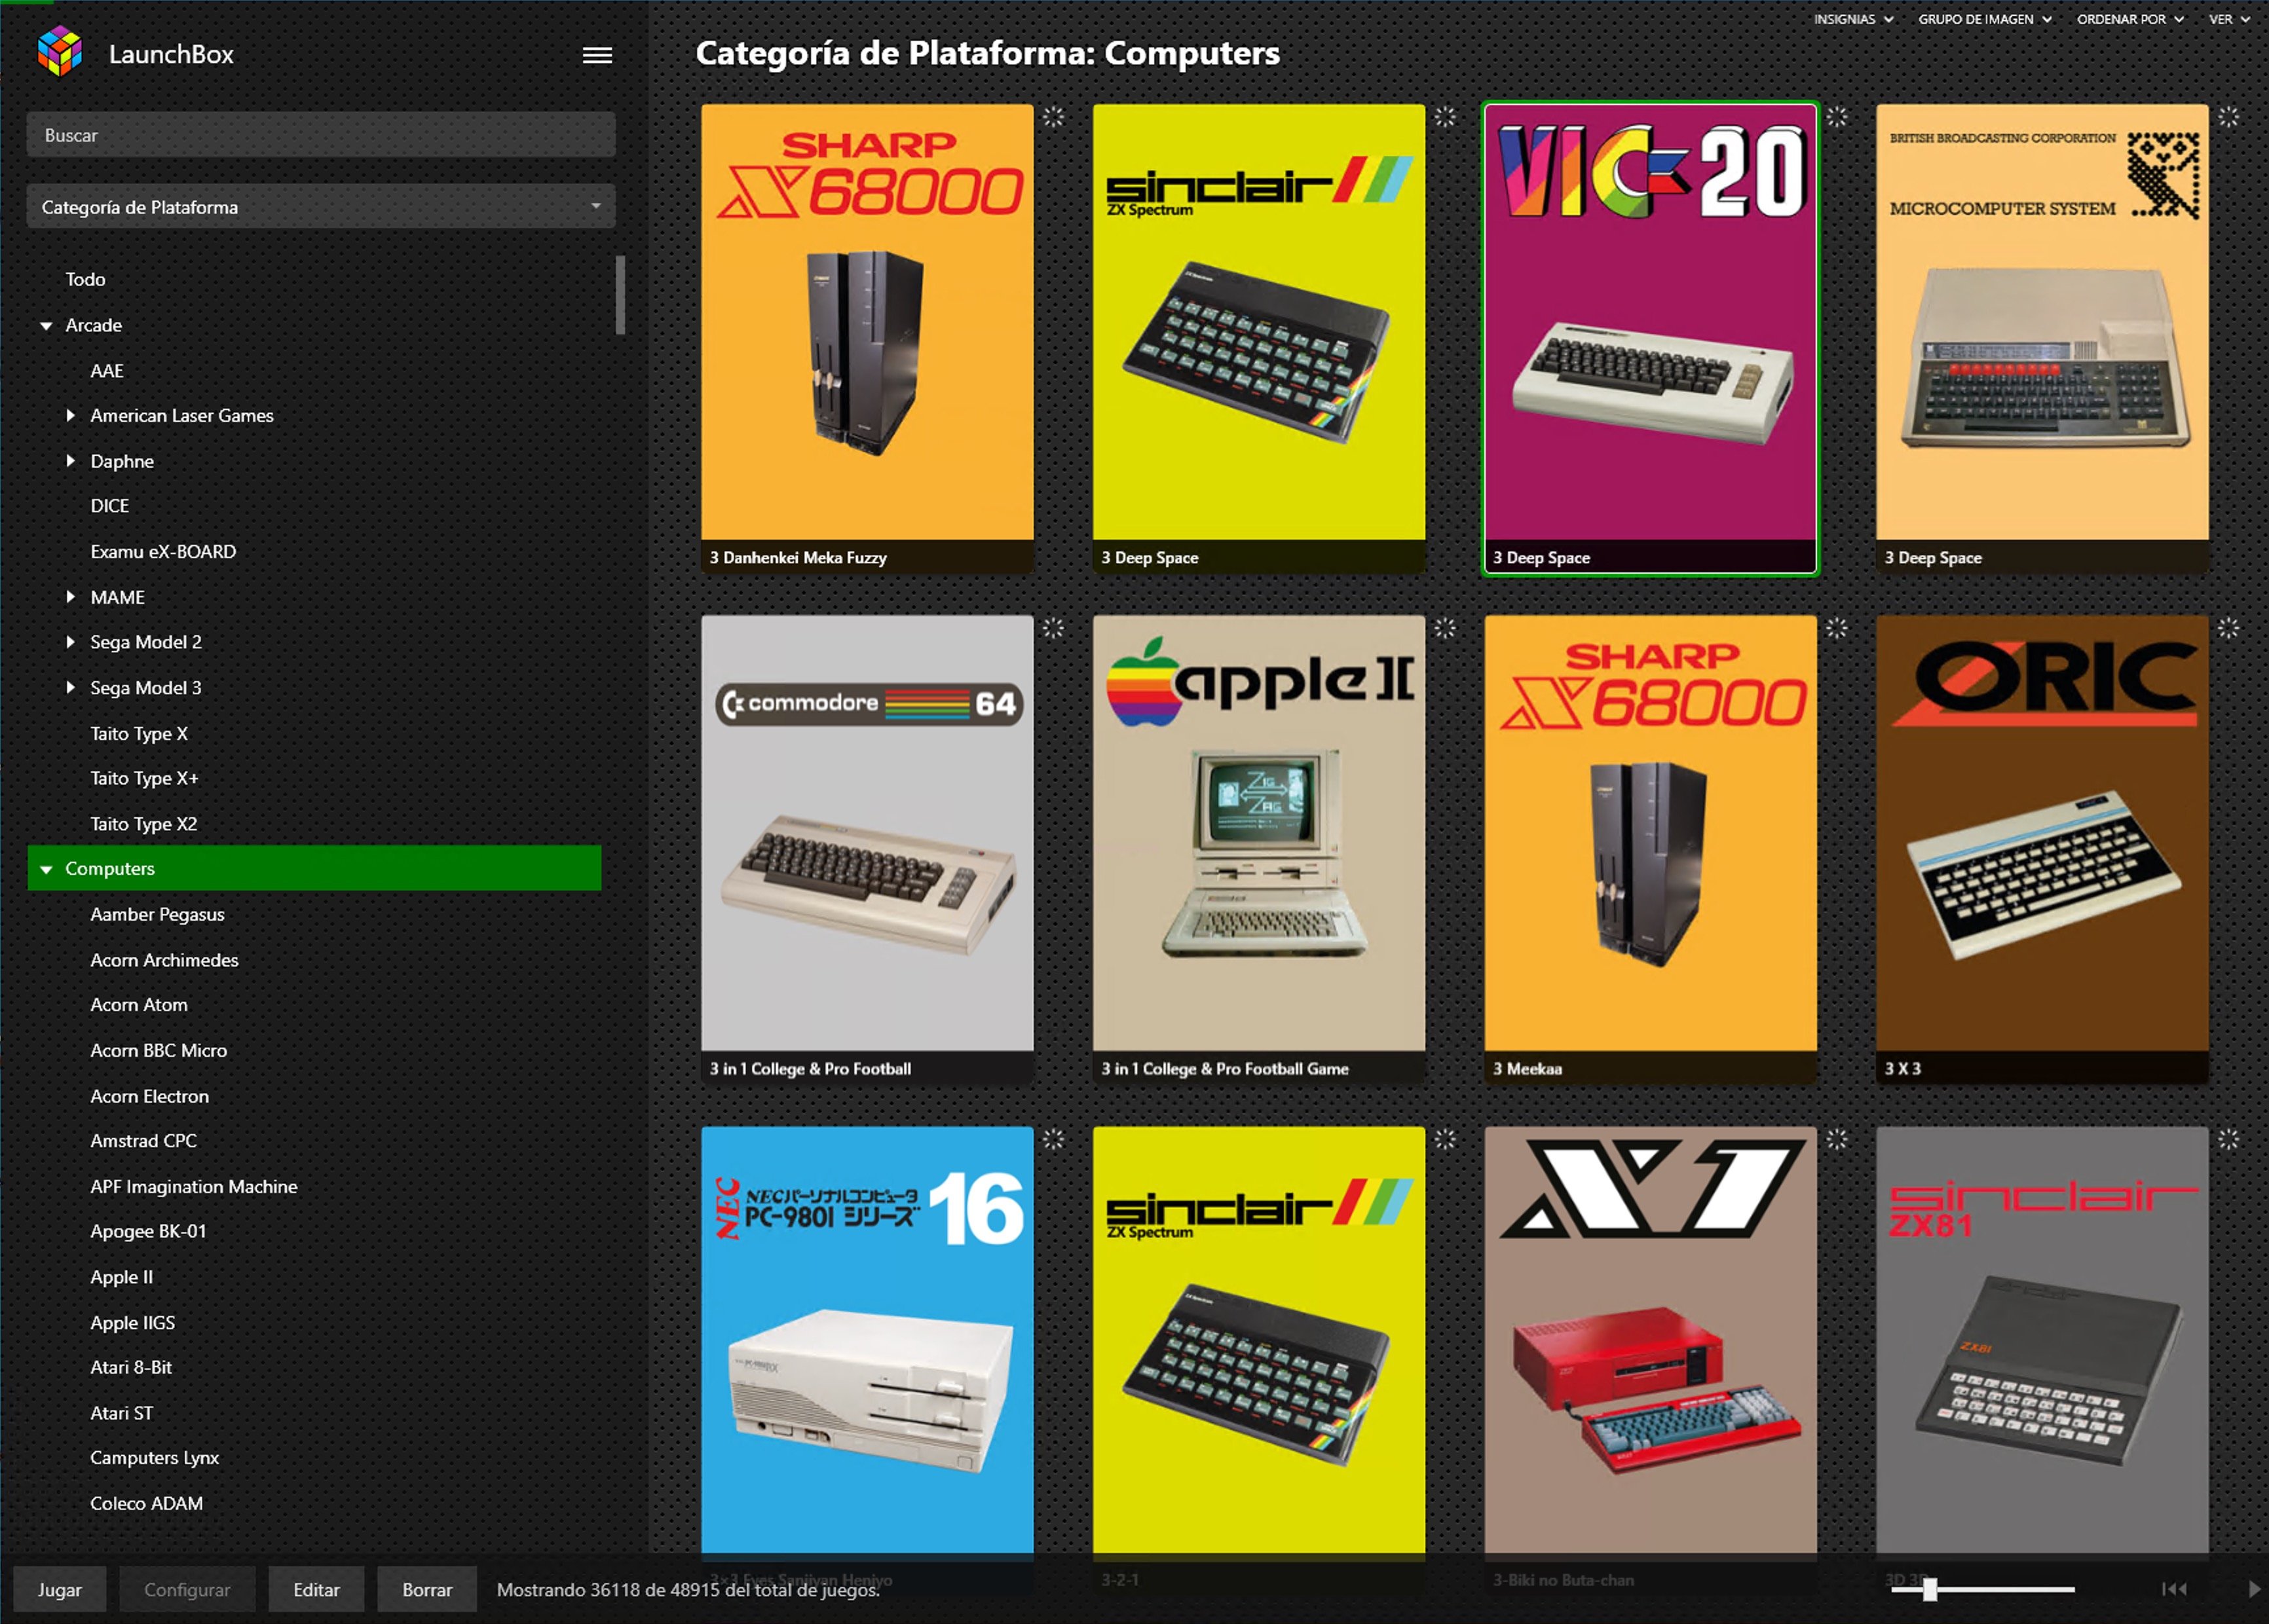Viewport: 2269px width, 1624px height.
Task: Open the hamburger menu beside LaunchBox
Action: point(597,55)
